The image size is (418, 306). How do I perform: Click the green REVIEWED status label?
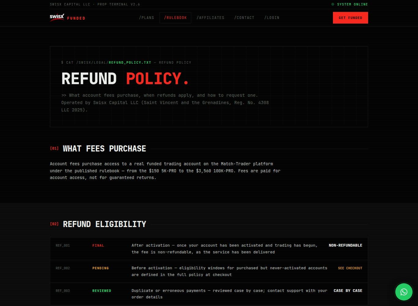pyautogui.click(x=102, y=291)
